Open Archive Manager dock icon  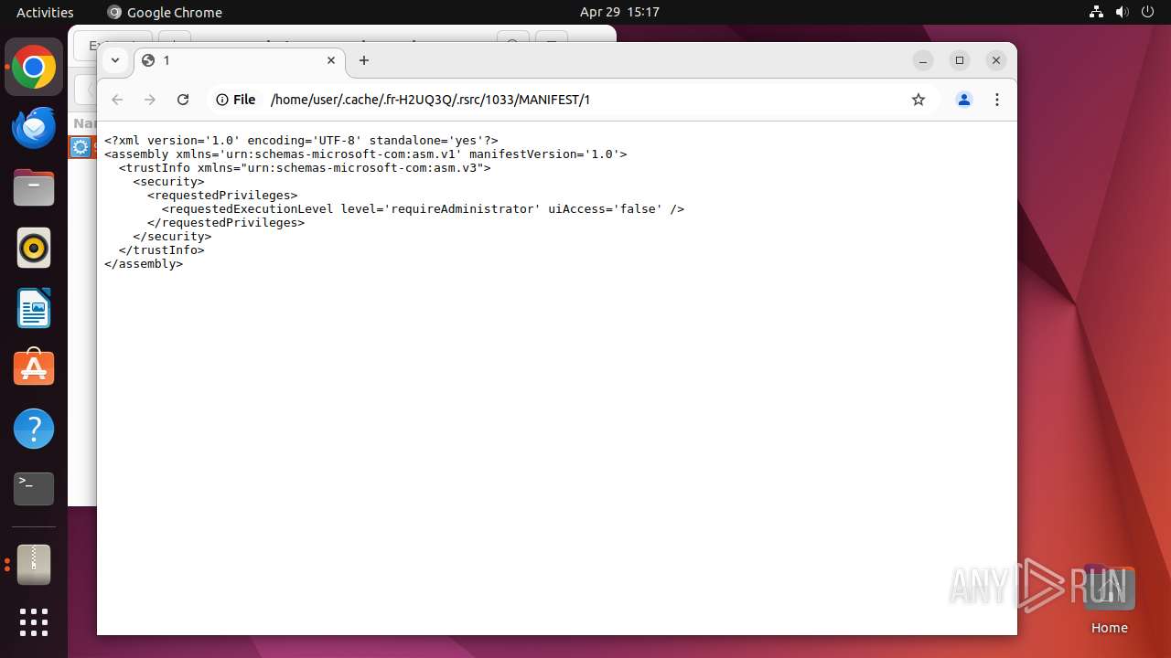click(x=34, y=565)
